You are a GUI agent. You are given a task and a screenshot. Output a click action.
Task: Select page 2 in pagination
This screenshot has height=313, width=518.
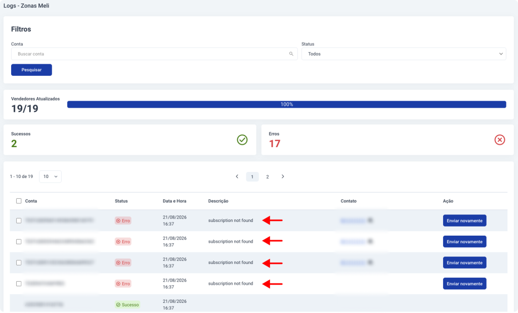[268, 176]
